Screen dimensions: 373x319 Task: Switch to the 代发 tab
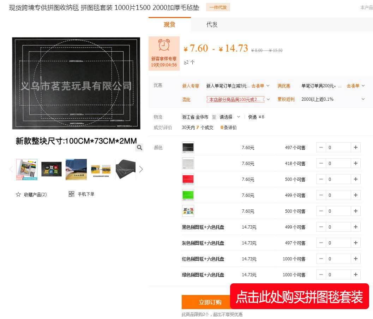tap(212, 24)
